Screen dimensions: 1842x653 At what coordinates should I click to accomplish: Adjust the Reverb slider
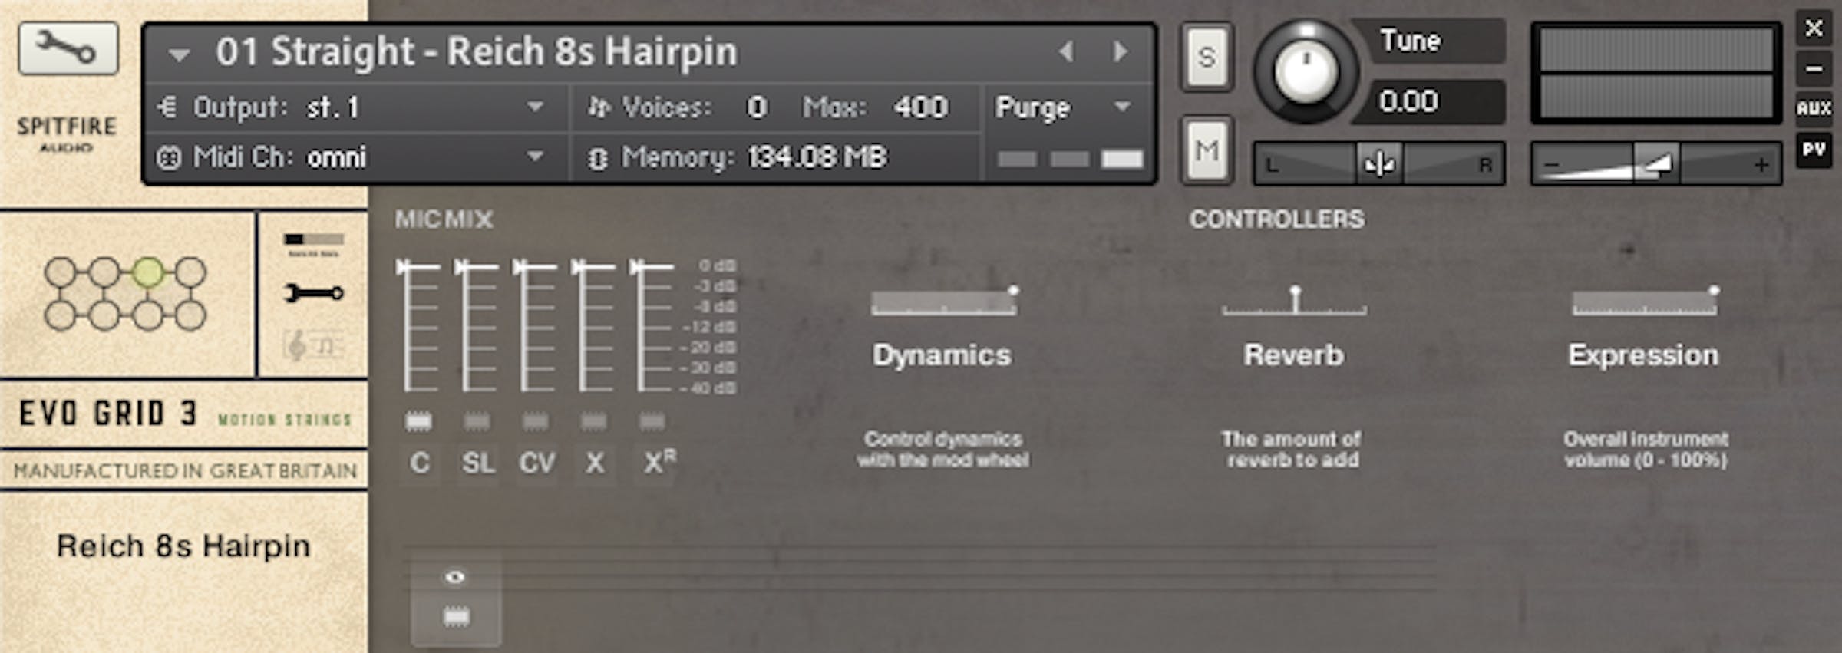coord(1294,301)
